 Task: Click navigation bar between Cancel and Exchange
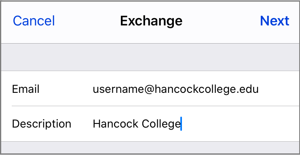click(87, 21)
